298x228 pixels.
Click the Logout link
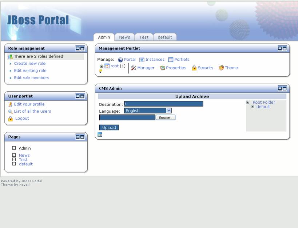[x=22, y=119]
